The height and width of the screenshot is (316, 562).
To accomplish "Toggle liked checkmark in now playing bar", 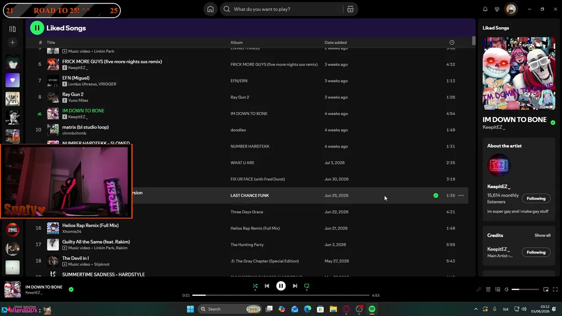I will 71,290.
